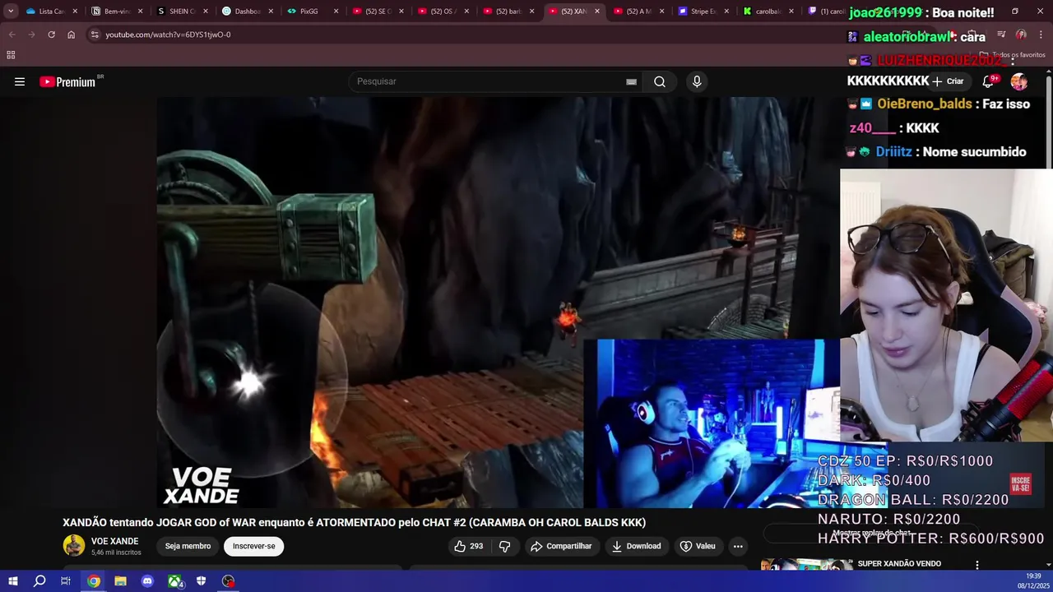Open Windows Security shield in taskbar
Viewport: 1053px width, 592px height.
tap(201, 581)
